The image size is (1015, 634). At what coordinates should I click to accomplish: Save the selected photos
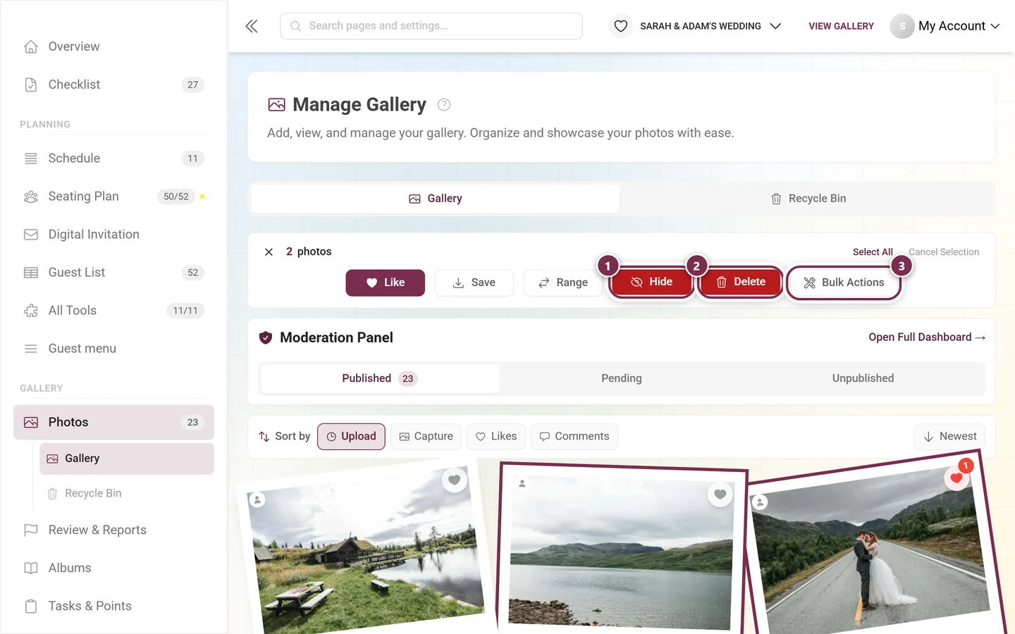coord(474,282)
